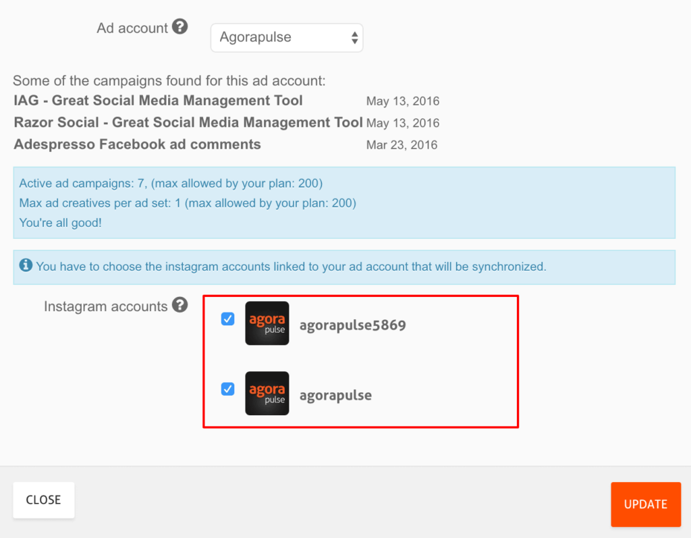Uncheck the agorapulse5869 Instagram account checkbox

(227, 319)
